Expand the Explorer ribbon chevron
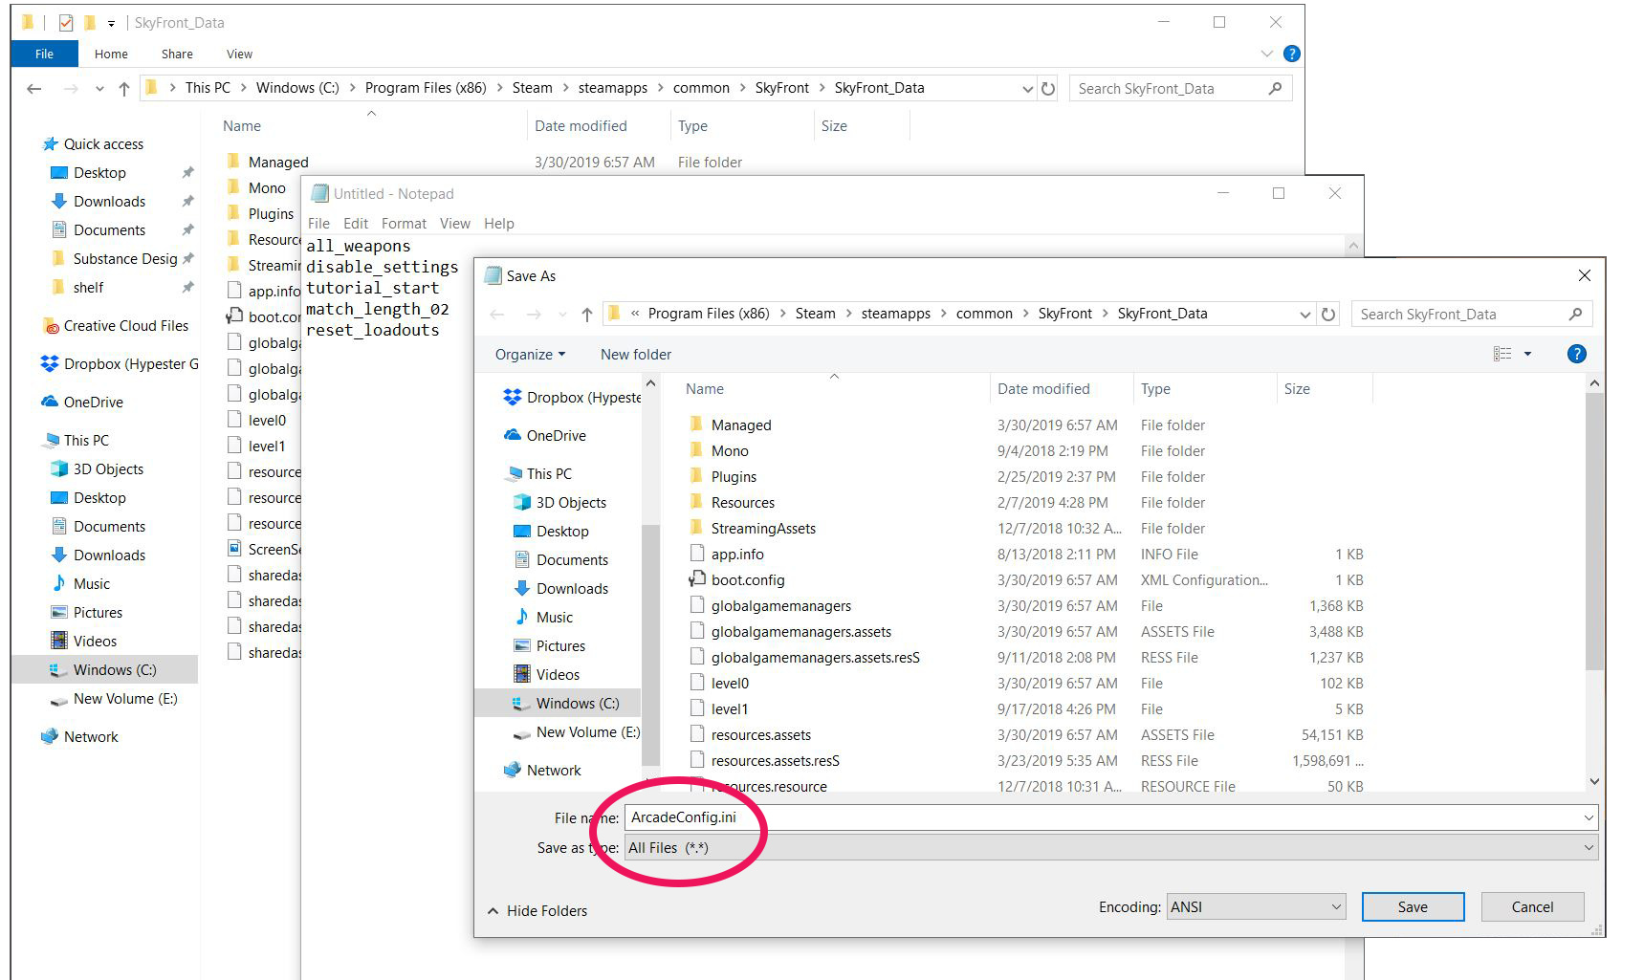Screen dimensions: 1644x980 coord(1267,54)
